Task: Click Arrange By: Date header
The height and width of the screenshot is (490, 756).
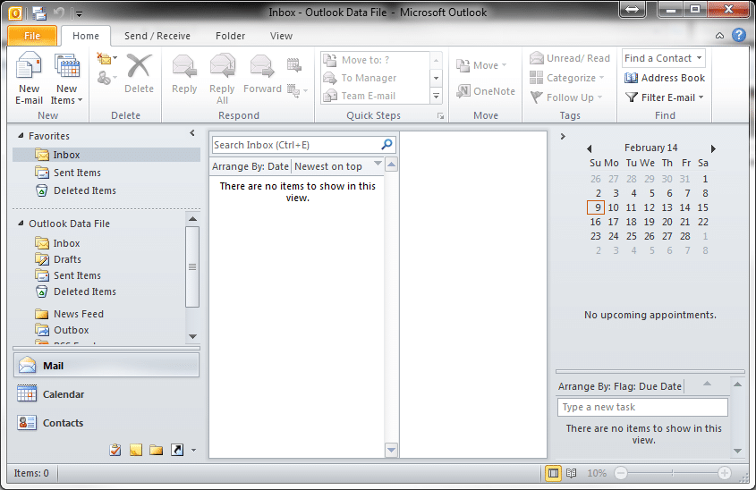Action: (251, 166)
